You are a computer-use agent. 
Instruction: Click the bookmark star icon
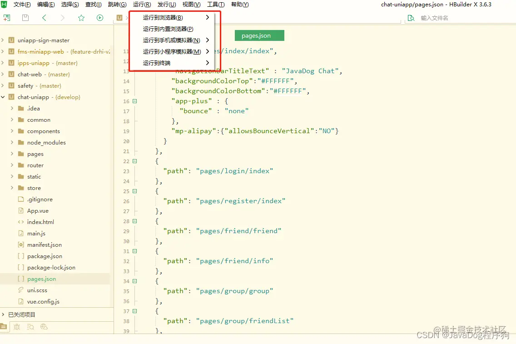pyautogui.click(x=81, y=18)
